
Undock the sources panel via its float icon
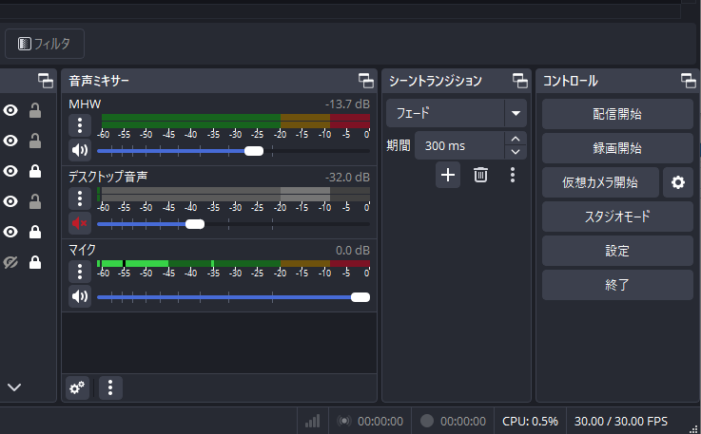45,81
